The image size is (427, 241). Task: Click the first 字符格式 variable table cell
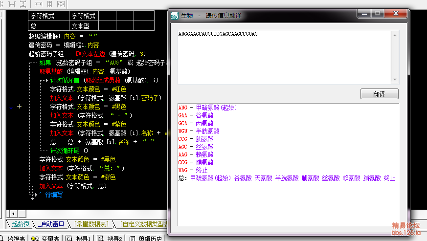[48, 16]
